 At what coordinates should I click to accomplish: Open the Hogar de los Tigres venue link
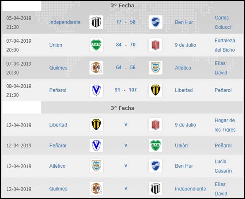tap(225, 125)
